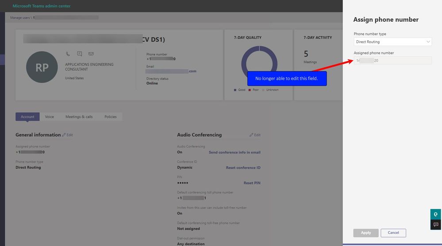Click the Assigned phone number field
The height and width of the screenshot is (246, 442).
coord(393,60)
